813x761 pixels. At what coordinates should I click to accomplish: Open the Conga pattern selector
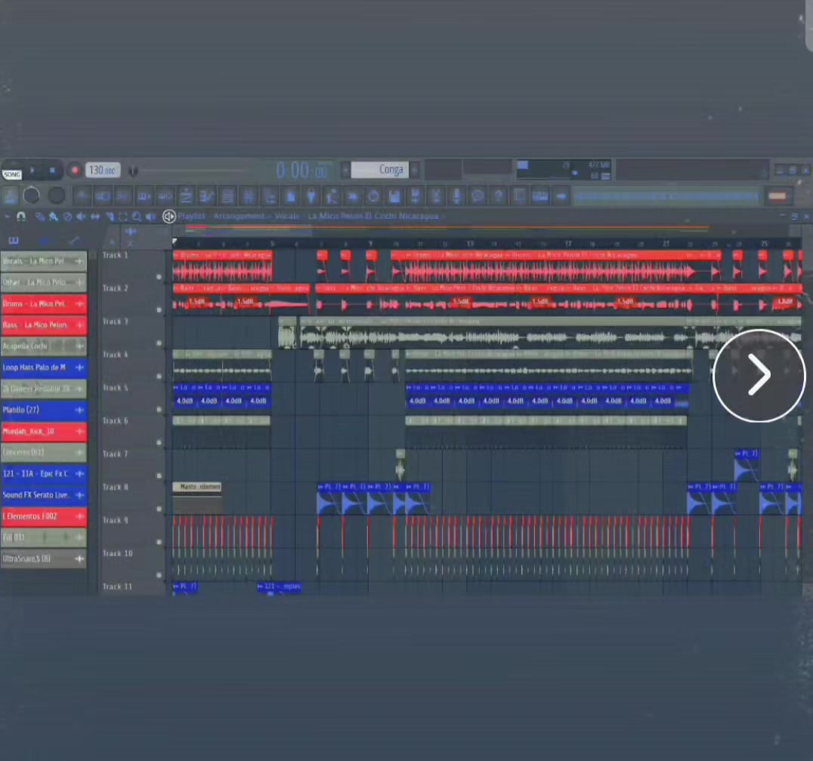(380, 169)
